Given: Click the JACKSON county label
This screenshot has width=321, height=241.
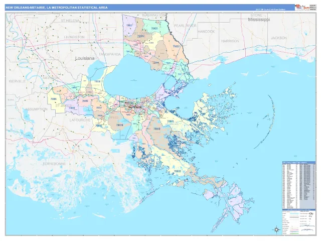Looking at the screenshot, I should pos(279,38).
